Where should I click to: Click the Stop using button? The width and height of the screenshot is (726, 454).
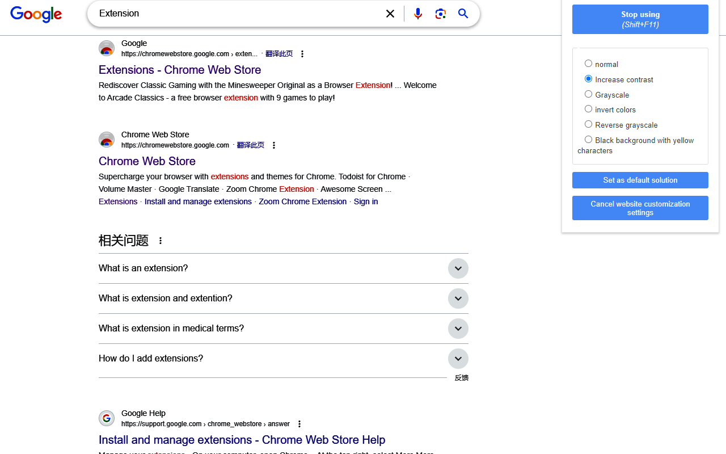[640, 19]
